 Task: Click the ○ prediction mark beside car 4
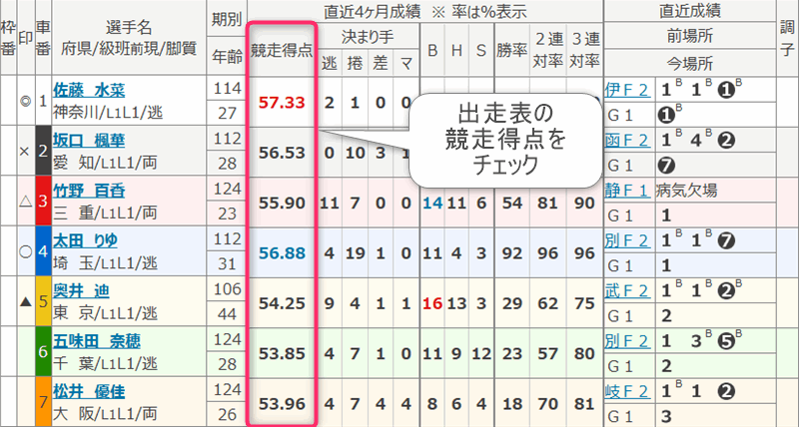pyautogui.click(x=26, y=251)
